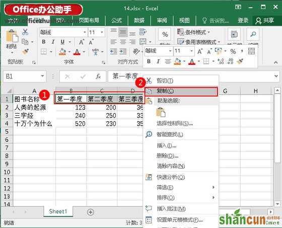
Task: Click the Cut scissors icon in ribbon
Action: 25,32
